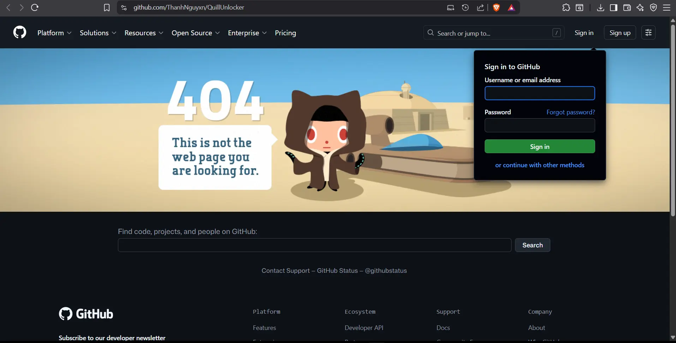Expand the Resources dropdown menu
Viewport: 676px width, 343px height.
pos(144,33)
